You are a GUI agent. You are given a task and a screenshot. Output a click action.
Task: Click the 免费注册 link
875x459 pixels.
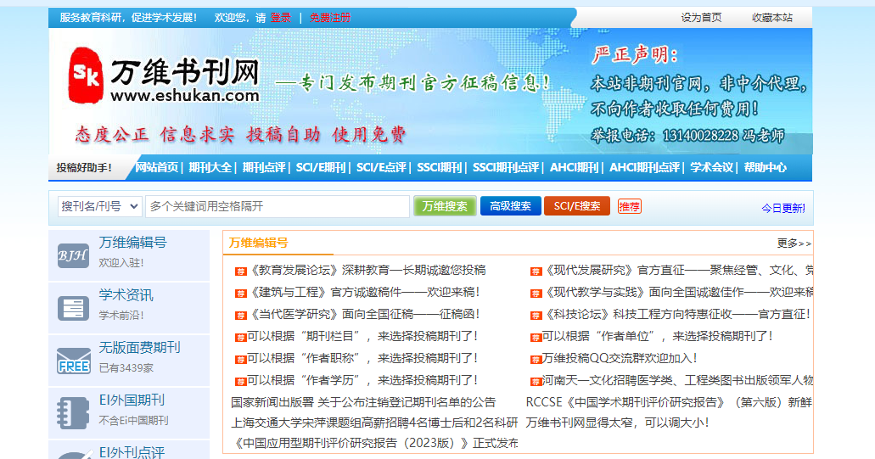[330, 18]
